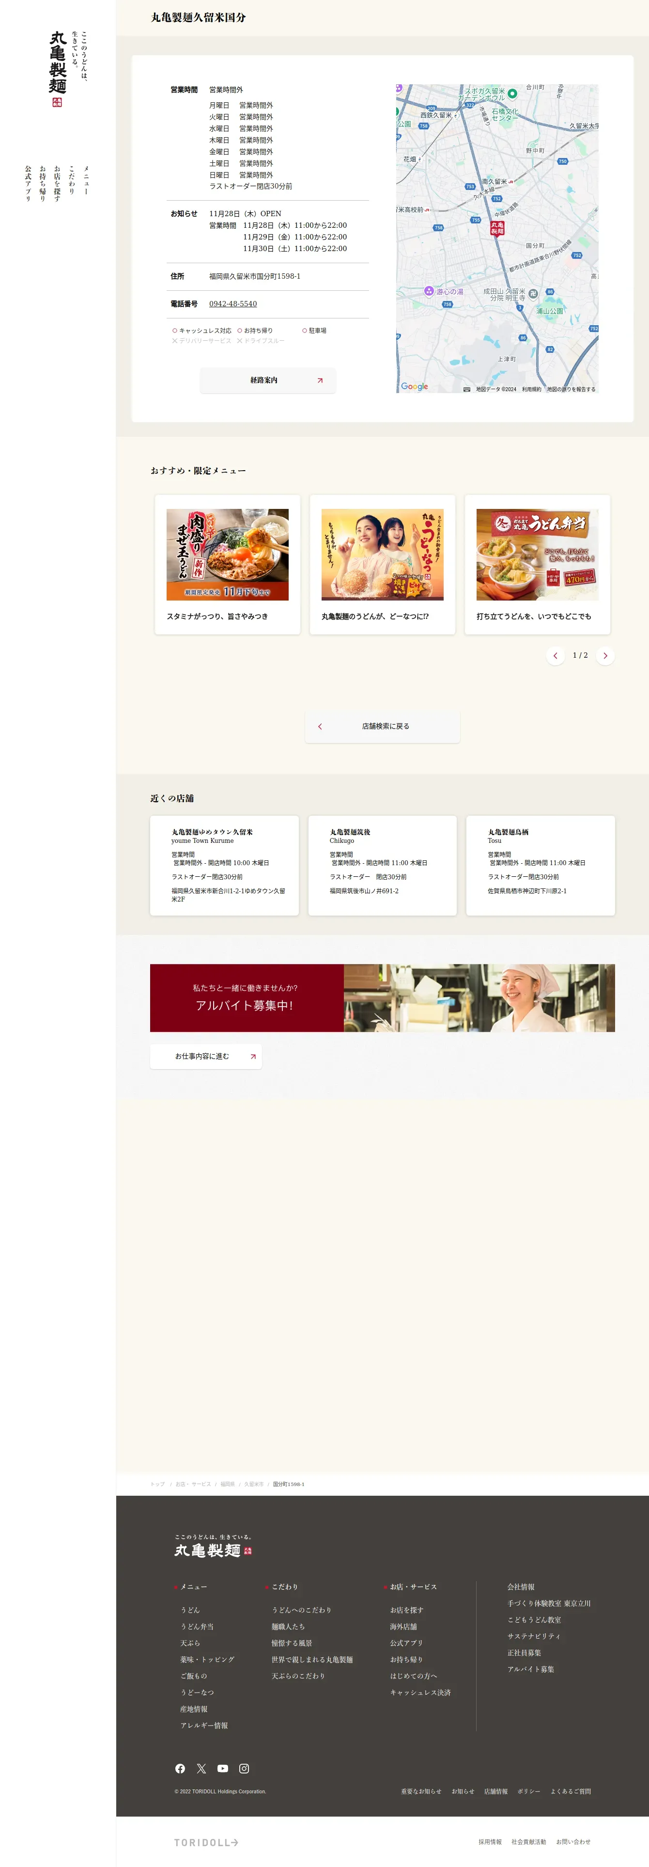Click the 游心の湯 marker on the map
The width and height of the screenshot is (649, 1867).
coord(429,291)
